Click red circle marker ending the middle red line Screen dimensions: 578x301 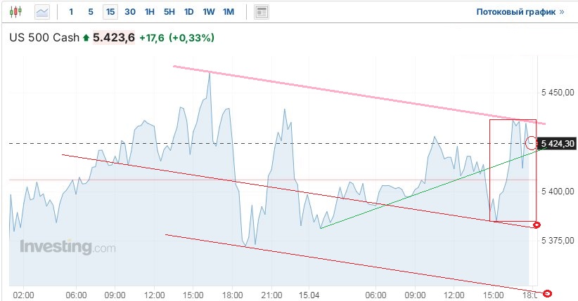coord(537,225)
